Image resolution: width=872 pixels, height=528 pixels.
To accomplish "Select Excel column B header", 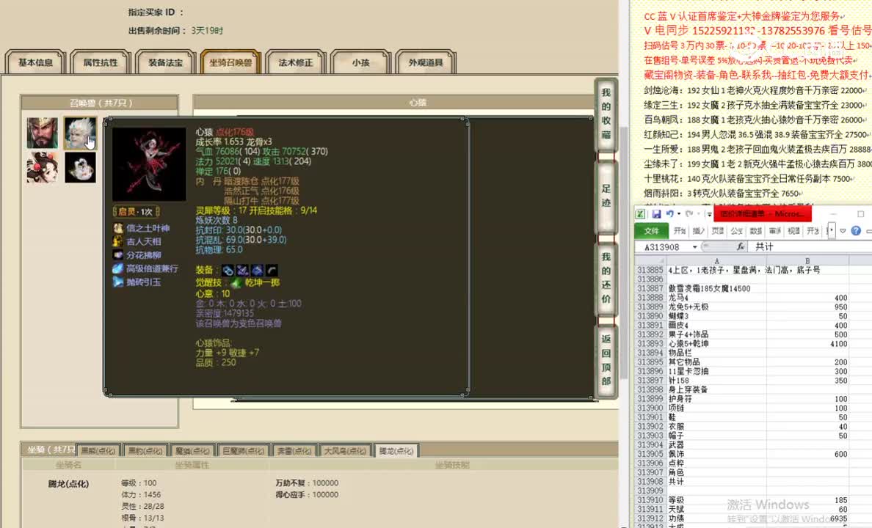I will click(807, 260).
